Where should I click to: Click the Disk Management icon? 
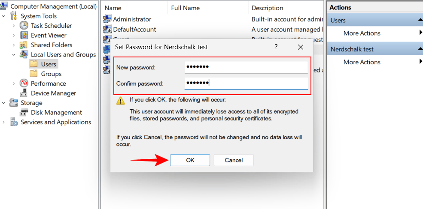click(x=24, y=112)
